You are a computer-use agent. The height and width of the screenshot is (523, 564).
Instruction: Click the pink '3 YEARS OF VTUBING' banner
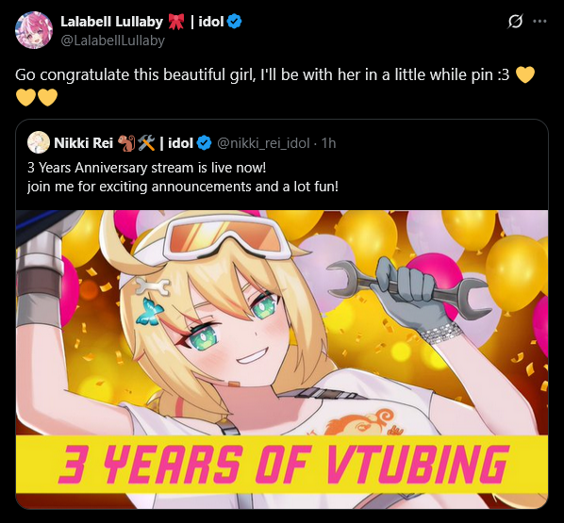pyautogui.click(x=282, y=464)
